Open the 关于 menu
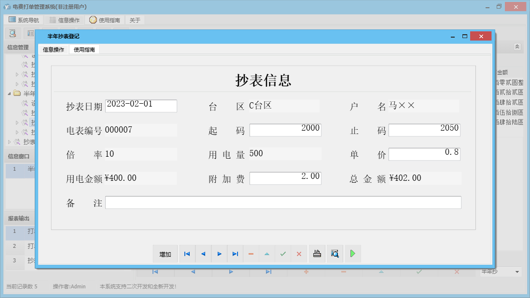 [134, 20]
